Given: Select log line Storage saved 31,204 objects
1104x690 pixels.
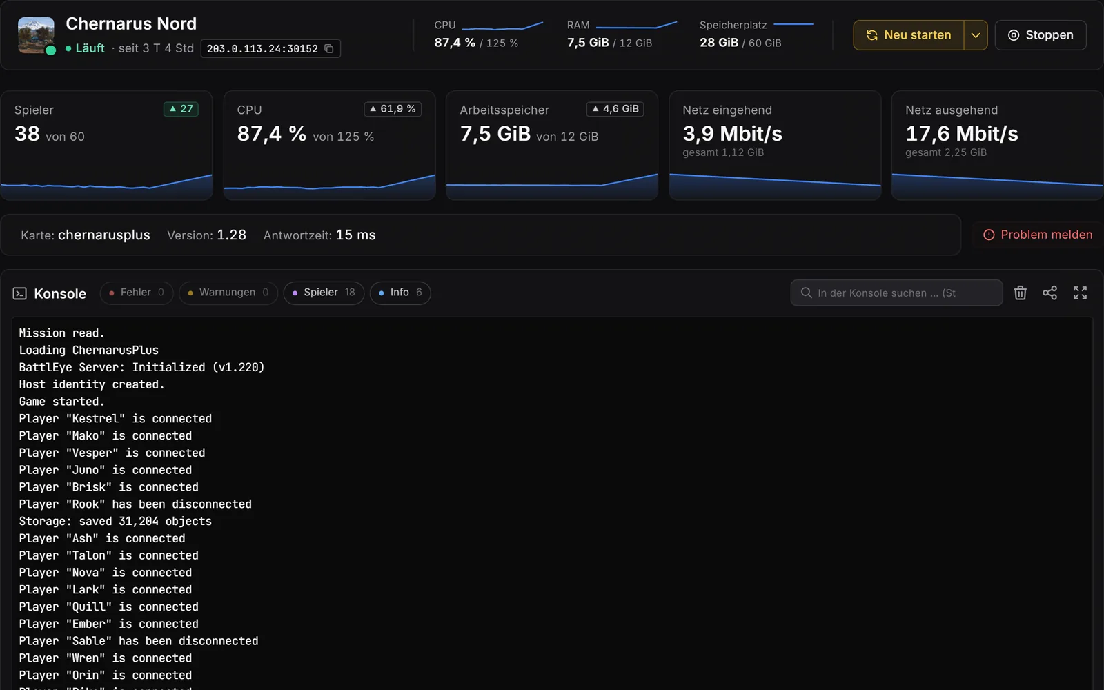Looking at the screenshot, I should pos(115,521).
